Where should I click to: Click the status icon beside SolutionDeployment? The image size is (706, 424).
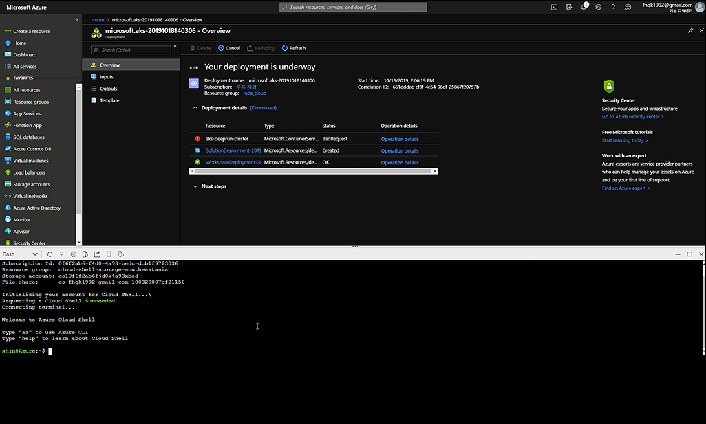coord(197,150)
